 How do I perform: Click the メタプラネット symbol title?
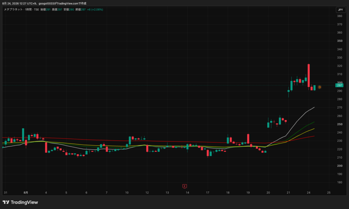(13, 10)
